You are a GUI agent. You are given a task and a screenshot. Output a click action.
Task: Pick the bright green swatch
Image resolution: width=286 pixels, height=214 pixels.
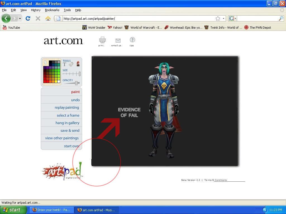(59, 70)
